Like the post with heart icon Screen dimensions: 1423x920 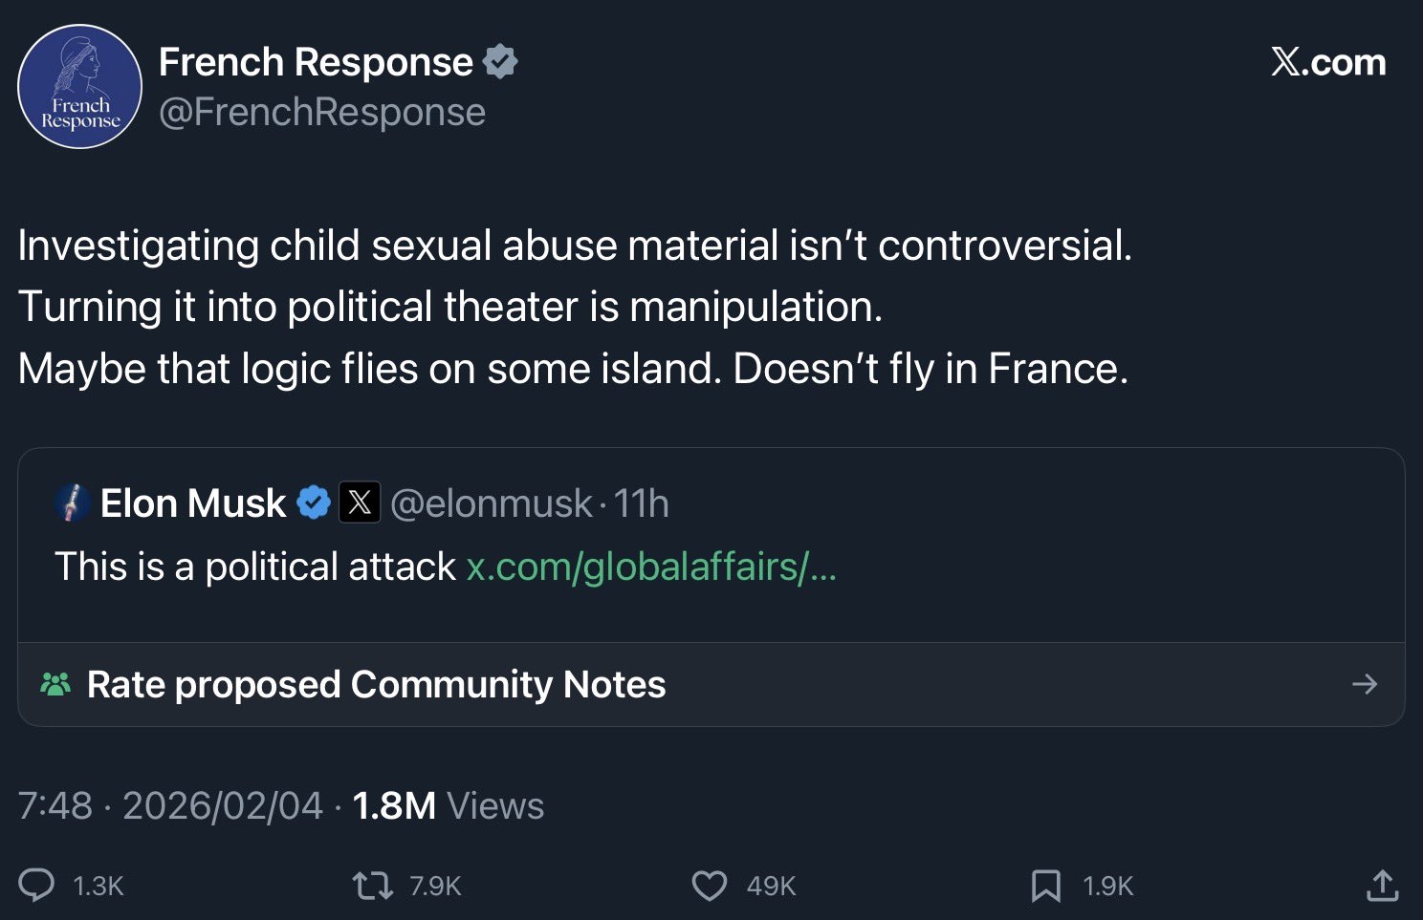pyautogui.click(x=709, y=886)
